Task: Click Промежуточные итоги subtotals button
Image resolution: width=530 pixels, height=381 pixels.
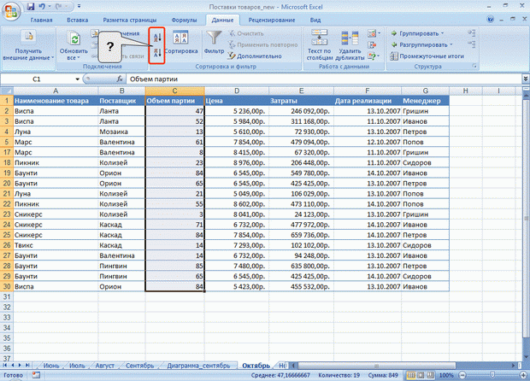Action: (427, 56)
